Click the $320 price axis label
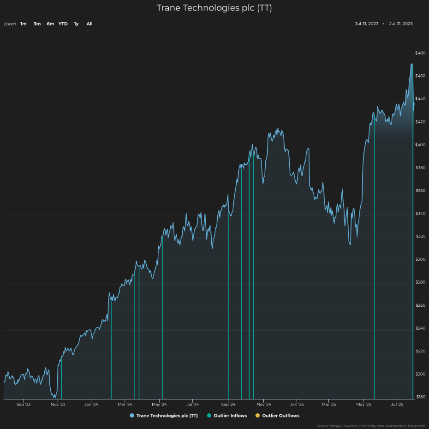Screen dimensions: 429x429 pyautogui.click(x=420, y=236)
